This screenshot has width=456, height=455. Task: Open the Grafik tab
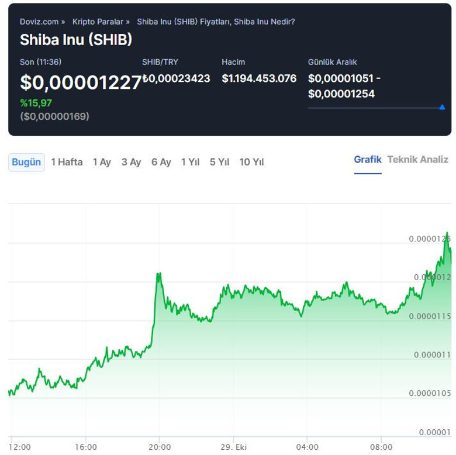click(x=368, y=159)
